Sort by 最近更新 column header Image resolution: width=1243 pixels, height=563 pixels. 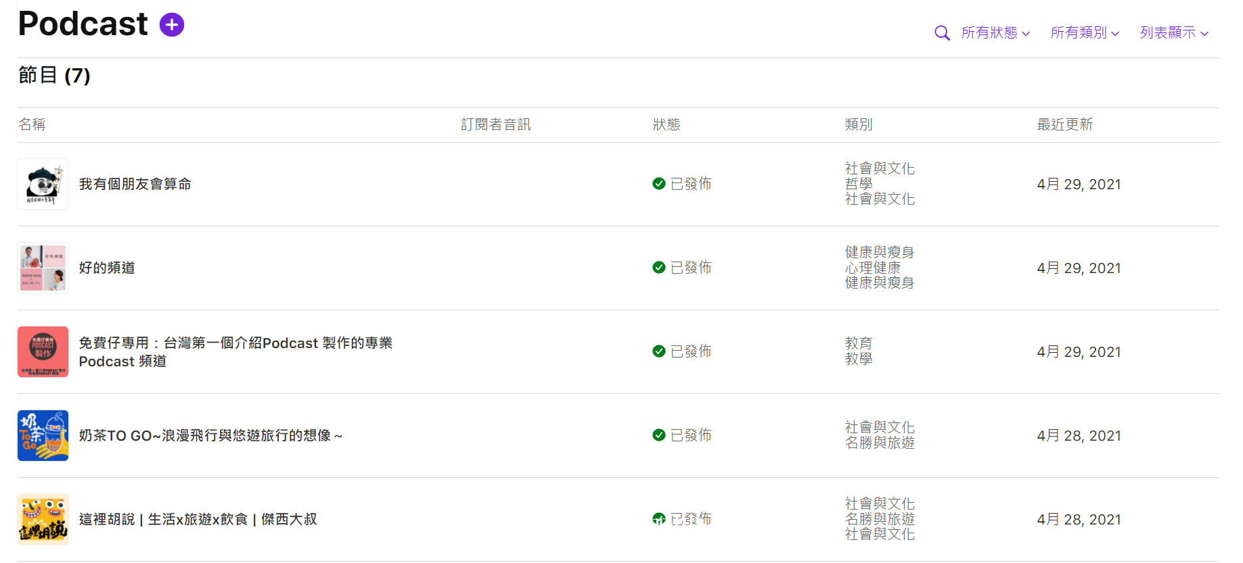[1065, 124]
